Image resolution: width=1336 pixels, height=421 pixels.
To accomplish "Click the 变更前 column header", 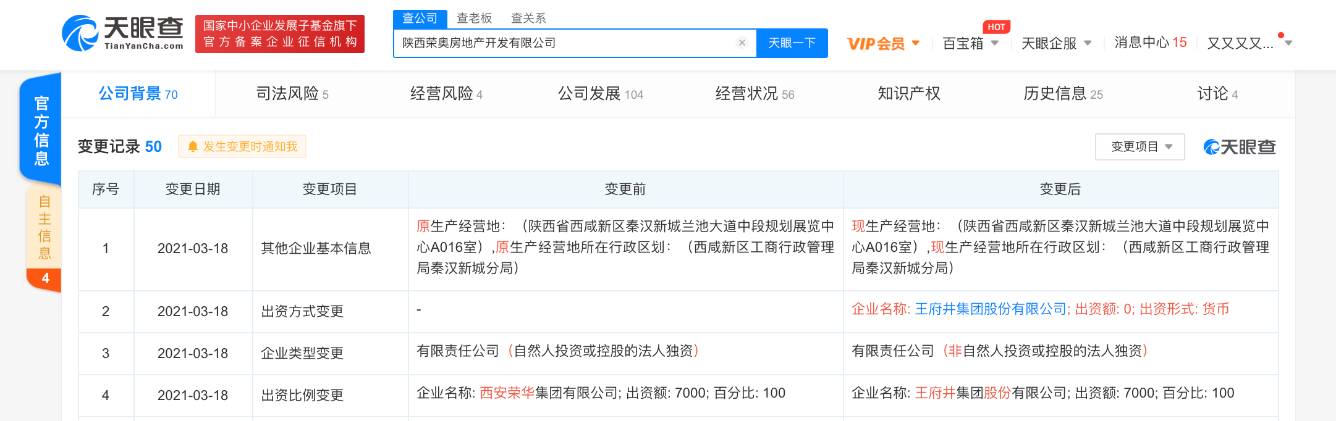I will [x=625, y=190].
